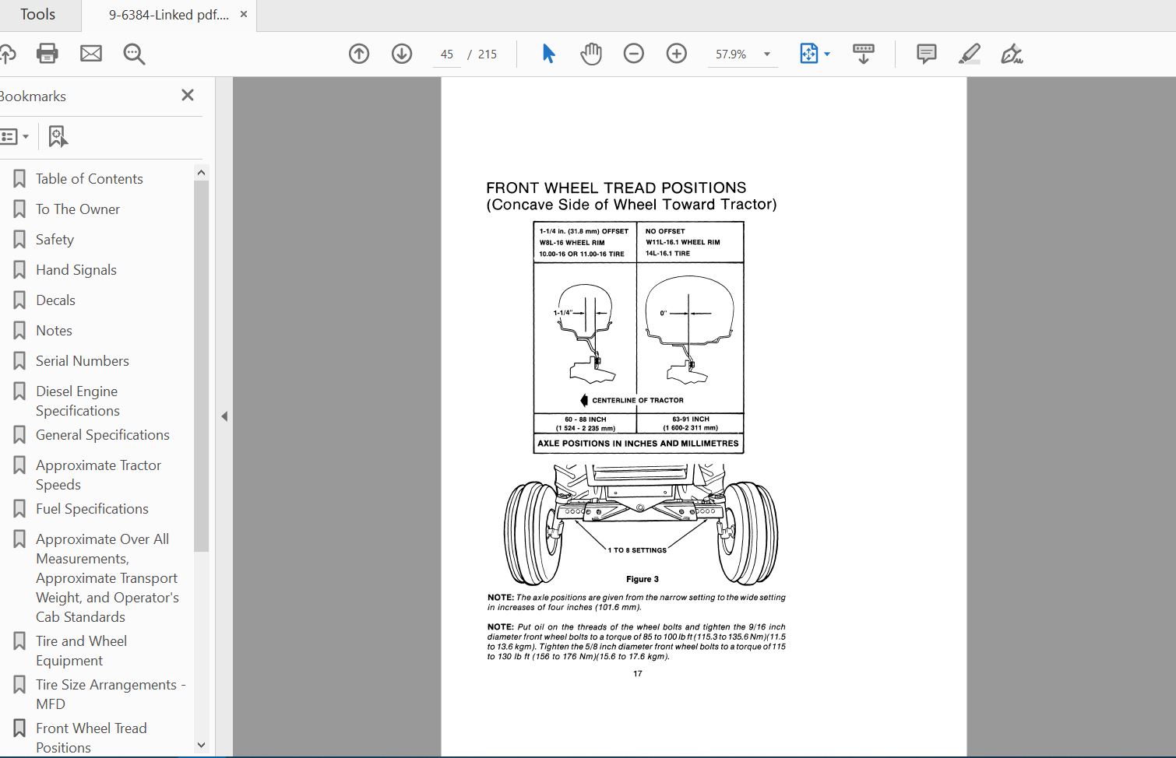Collapse the bookmarks panel with side arrow
This screenshot has height=758, width=1176.
224,416
